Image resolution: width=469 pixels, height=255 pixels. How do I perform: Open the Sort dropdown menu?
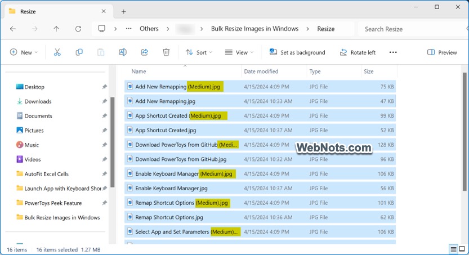pos(199,52)
